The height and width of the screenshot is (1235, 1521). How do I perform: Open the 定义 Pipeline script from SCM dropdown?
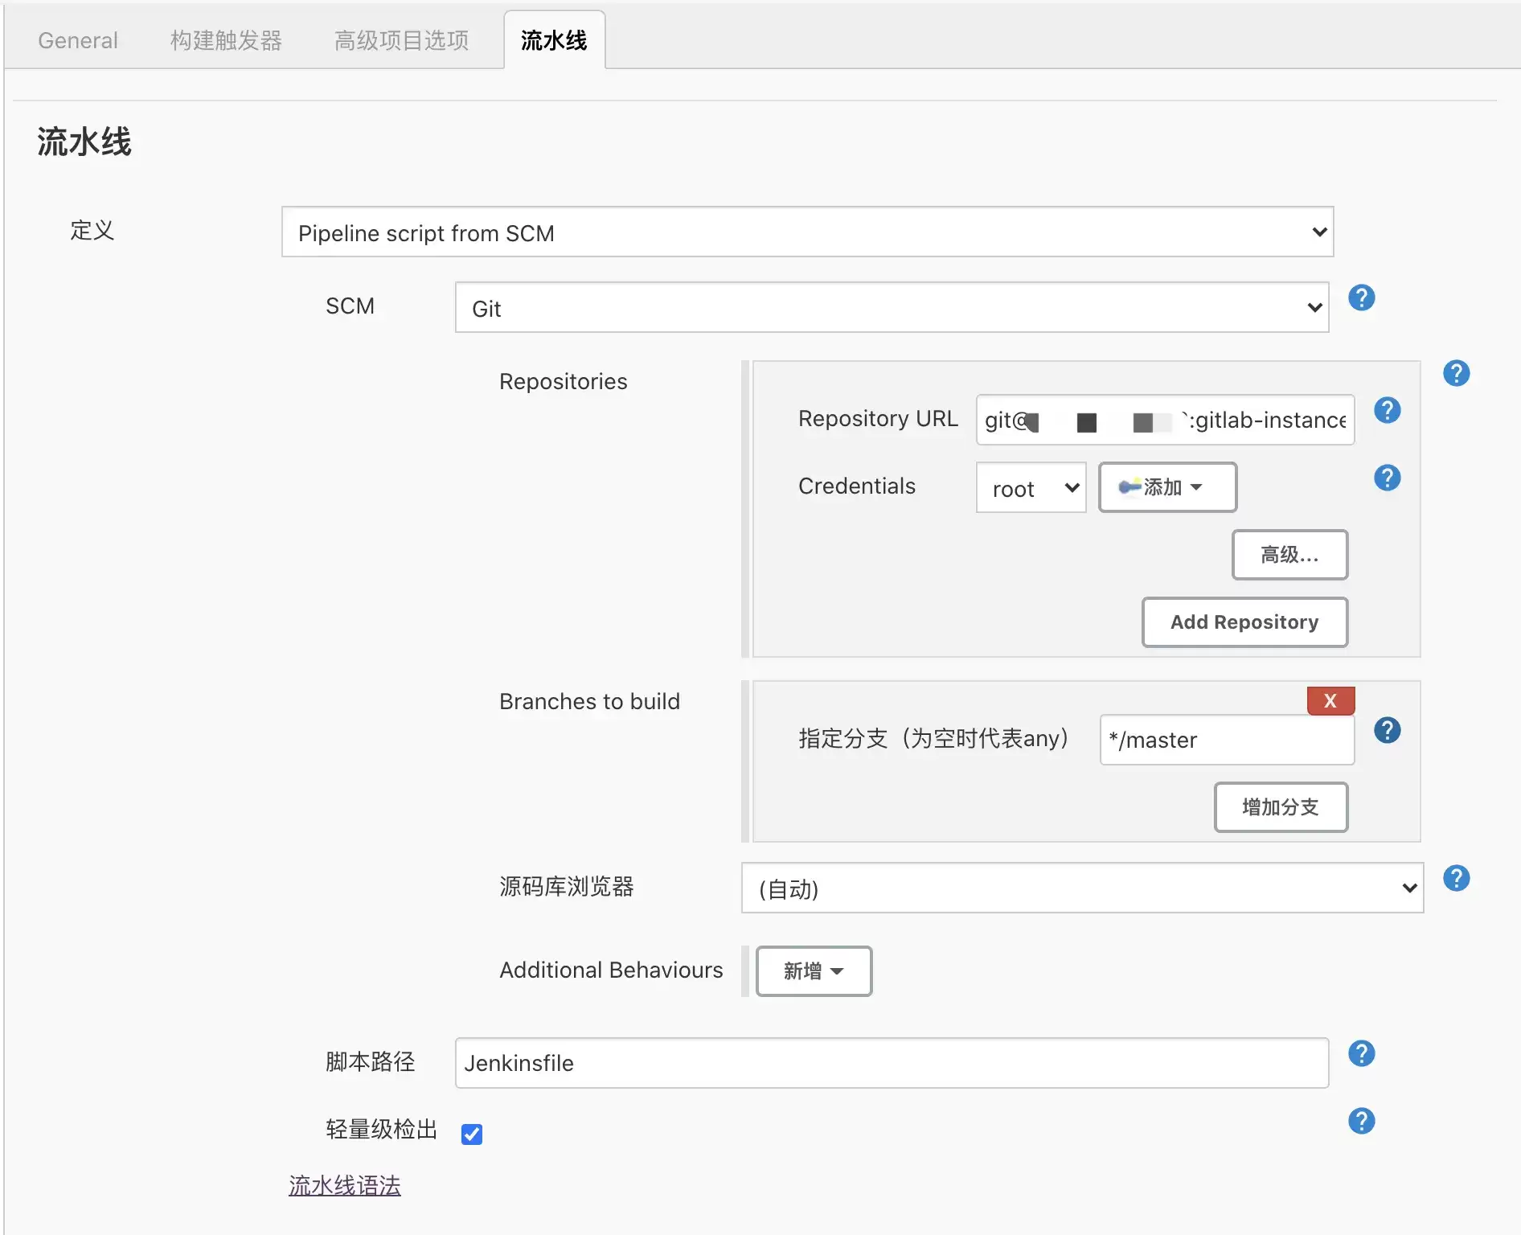[x=807, y=232]
